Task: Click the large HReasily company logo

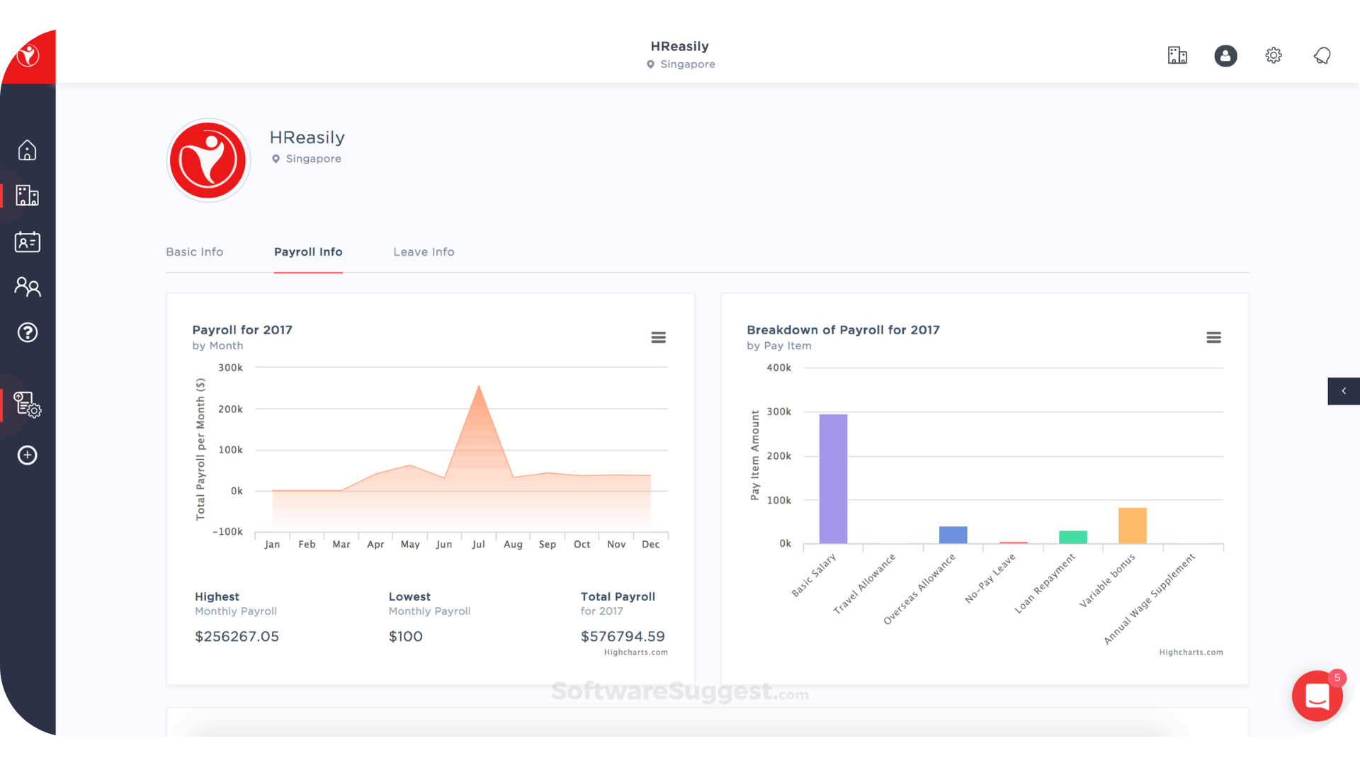Action: pos(208,160)
